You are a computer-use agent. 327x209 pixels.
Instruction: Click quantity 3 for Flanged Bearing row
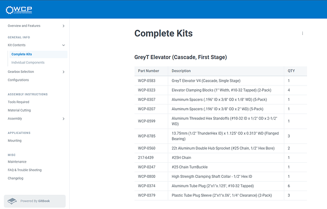click(x=289, y=136)
